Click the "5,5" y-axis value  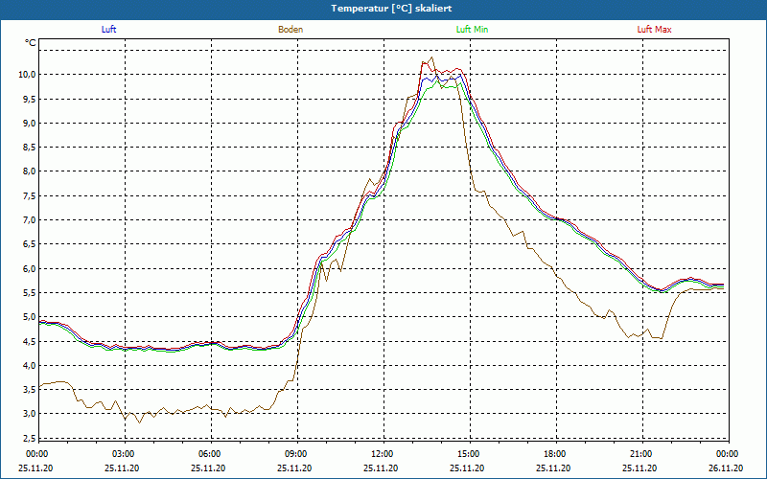click(x=30, y=292)
